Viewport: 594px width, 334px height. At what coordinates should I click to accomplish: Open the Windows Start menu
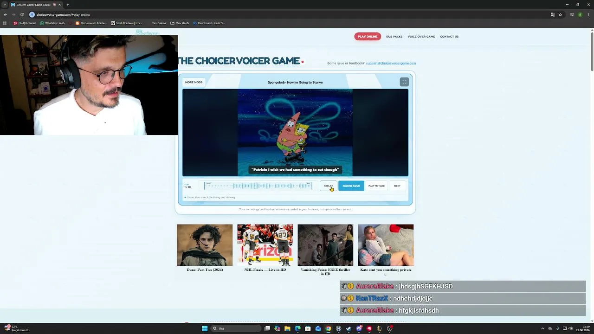pyautogui.click(x=205, y=328)
